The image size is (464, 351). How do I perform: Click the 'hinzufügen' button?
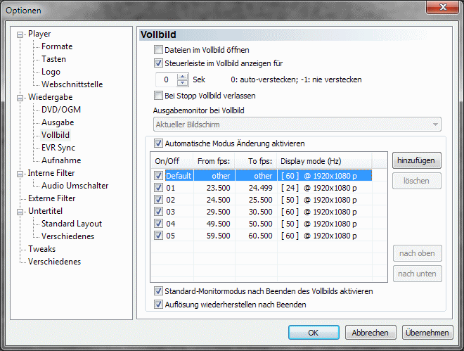(x=417, y=160)
